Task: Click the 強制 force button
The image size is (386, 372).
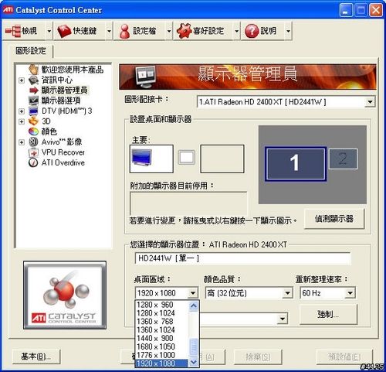Action: (x=328, y=314)
